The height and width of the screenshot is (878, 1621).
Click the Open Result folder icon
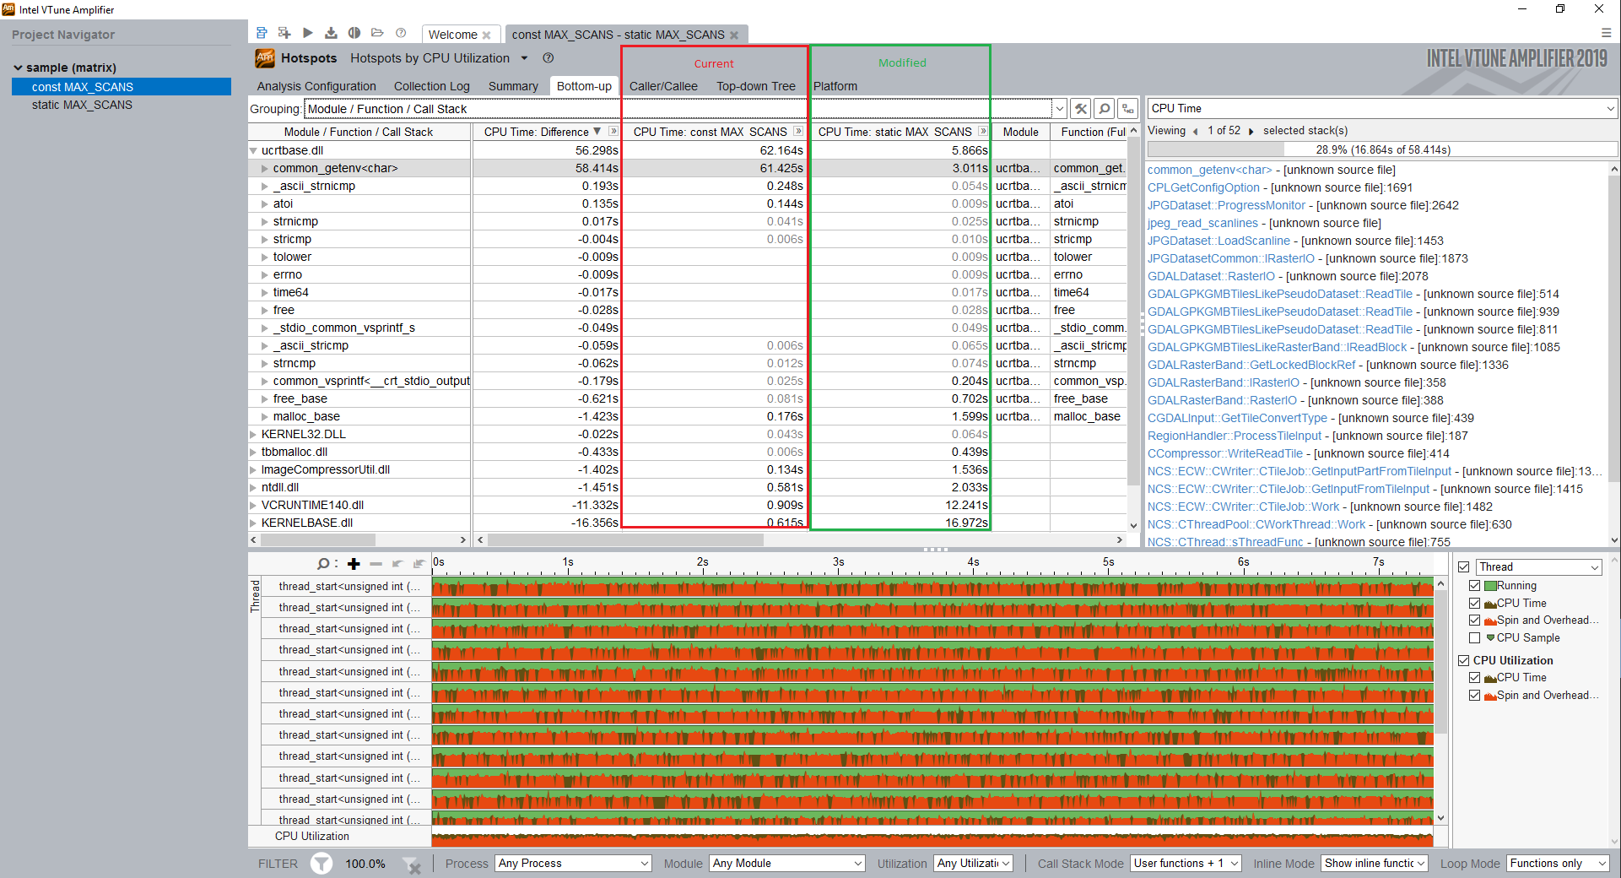pos(377,32)
